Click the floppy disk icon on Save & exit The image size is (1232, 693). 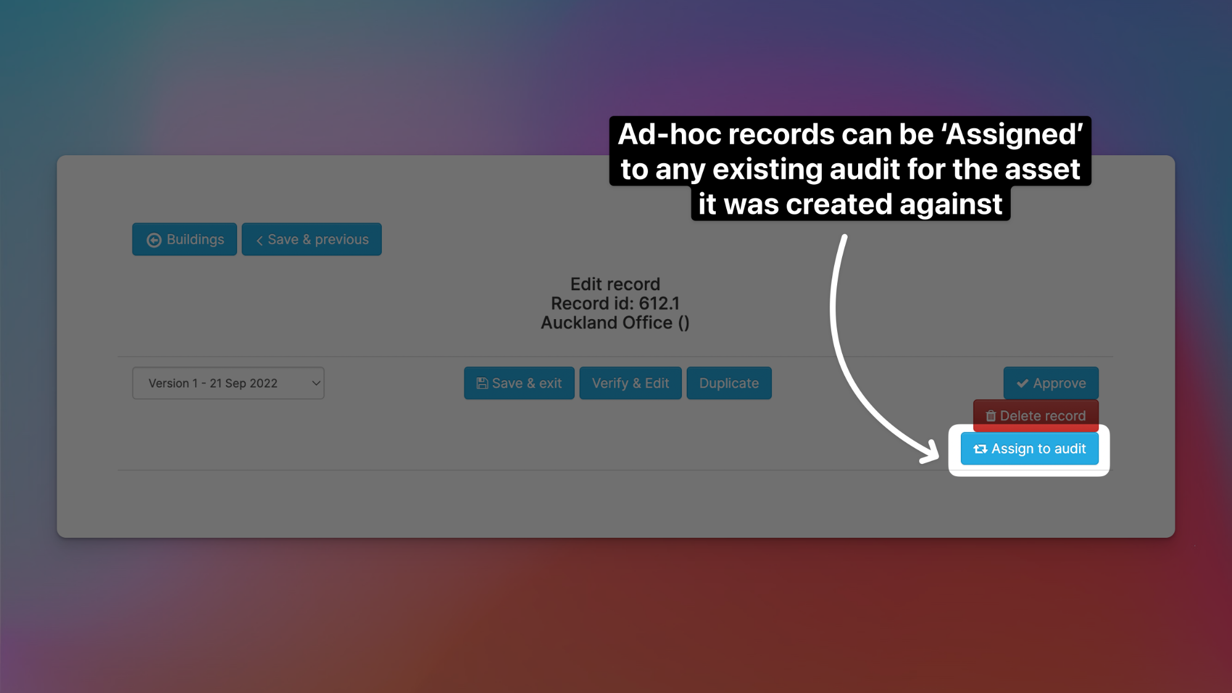pos(482,383)
